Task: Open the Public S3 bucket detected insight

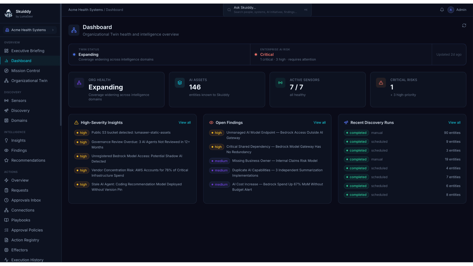Action: coord(132,133)
